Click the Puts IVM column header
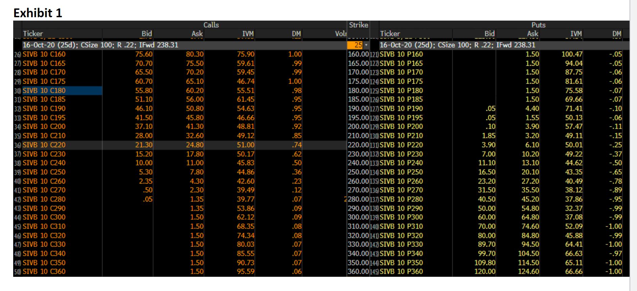The image size is (637, 291). point(576,33)
